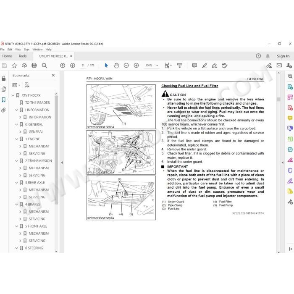
Task: Collapse the G GENERAL bookmark
Action: 16,124
